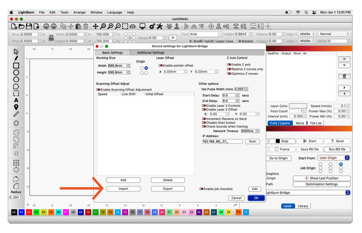Click the Paste clipboard icon

[78, 27]
